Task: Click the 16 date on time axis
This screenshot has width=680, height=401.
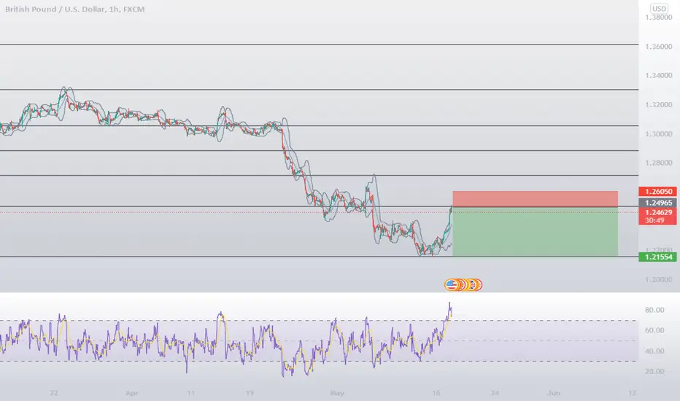Action: [436, 393]
